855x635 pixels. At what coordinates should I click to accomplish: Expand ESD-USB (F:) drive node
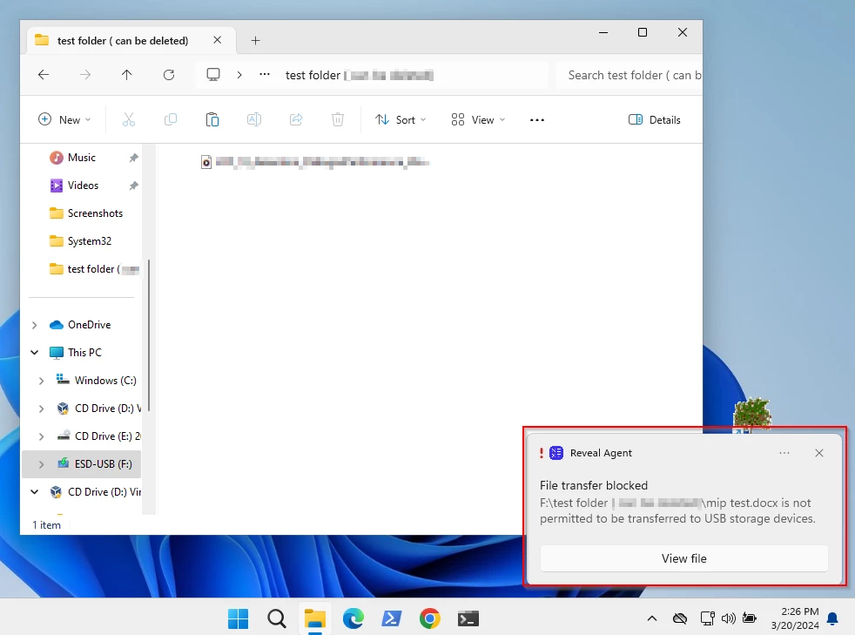[42, 464]
